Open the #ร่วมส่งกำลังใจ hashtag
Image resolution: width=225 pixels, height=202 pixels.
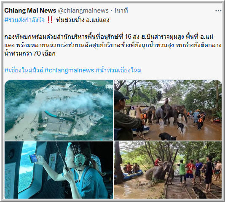pyautogui.click(x=24, y=20)
